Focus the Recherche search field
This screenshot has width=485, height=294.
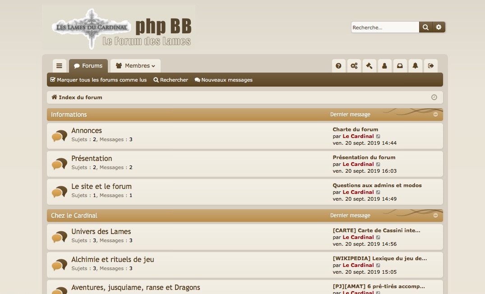(x=384, y=28)
